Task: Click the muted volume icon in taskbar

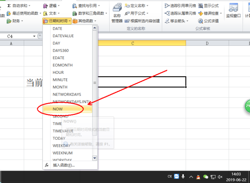Action: [x=220, y=177]
